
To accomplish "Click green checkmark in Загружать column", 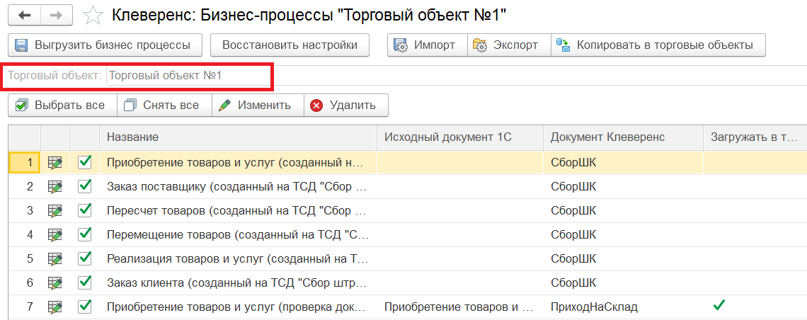I will (719, 306).
